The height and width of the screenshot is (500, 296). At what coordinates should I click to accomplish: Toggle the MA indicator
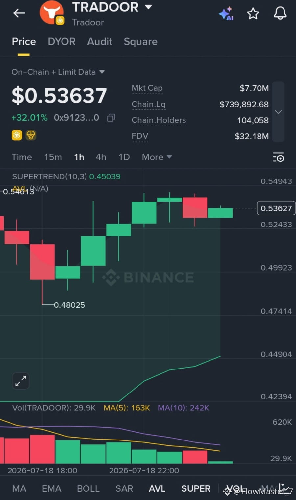[x=19, y=489]
